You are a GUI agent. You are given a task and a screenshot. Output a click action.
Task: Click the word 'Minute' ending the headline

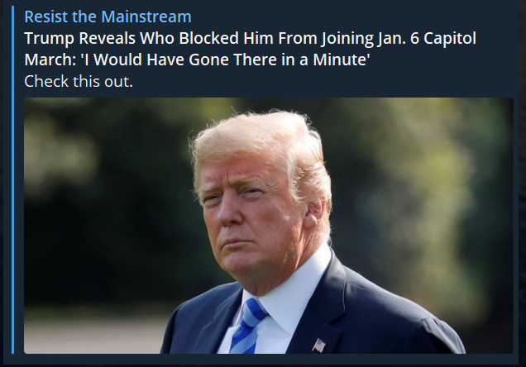[x=342, y=60]
